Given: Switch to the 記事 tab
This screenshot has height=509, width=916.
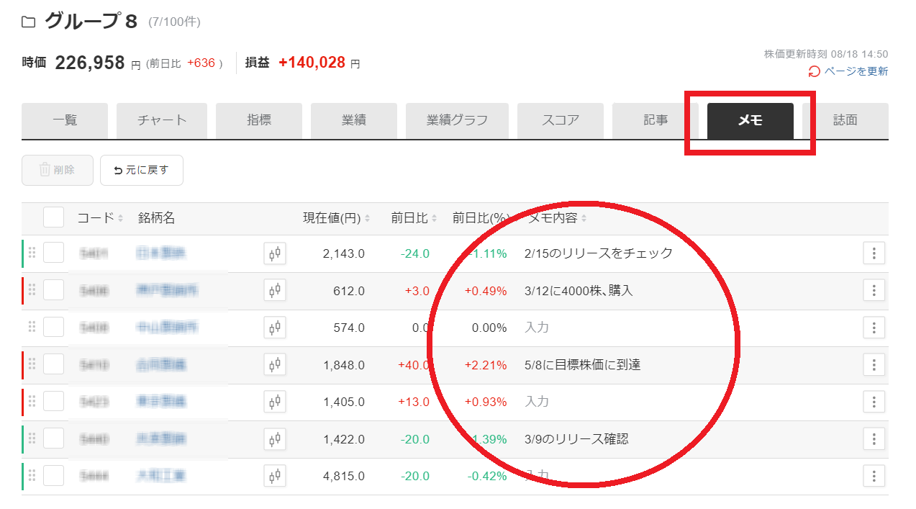Looking at the screenshot, I should click(x=656, y=121).
